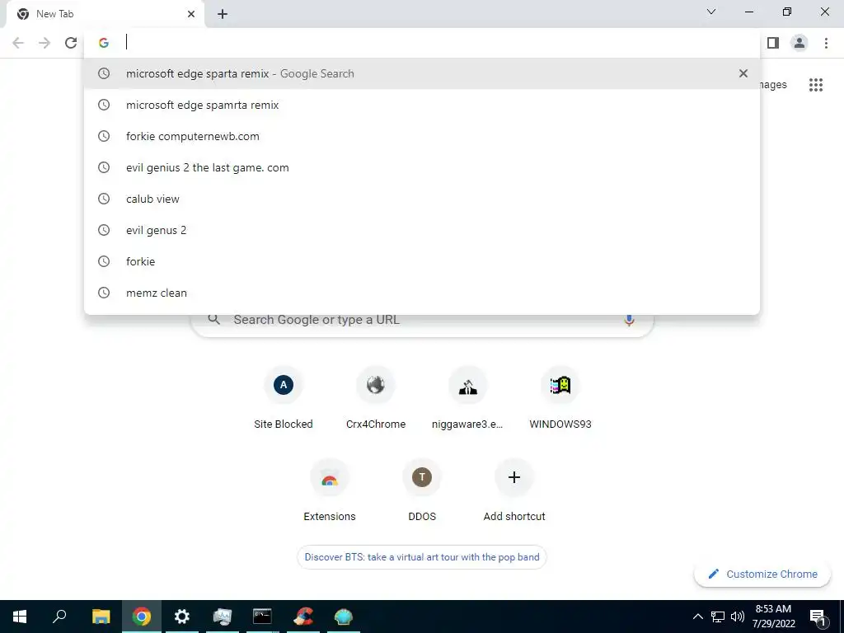Toggle the side panel icon
The height and width of the screenshot is (633, 844).
coord(773,43)
